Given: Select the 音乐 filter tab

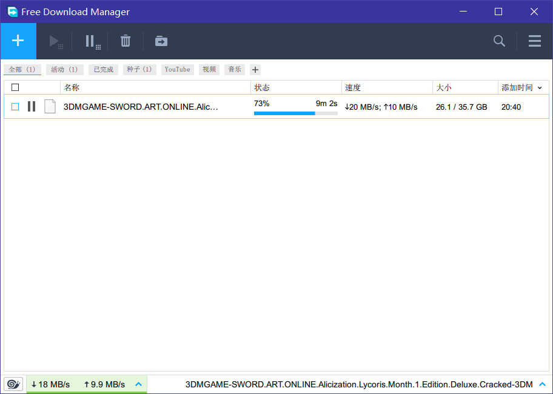Looking at the screenshot, I should (235, 70).
